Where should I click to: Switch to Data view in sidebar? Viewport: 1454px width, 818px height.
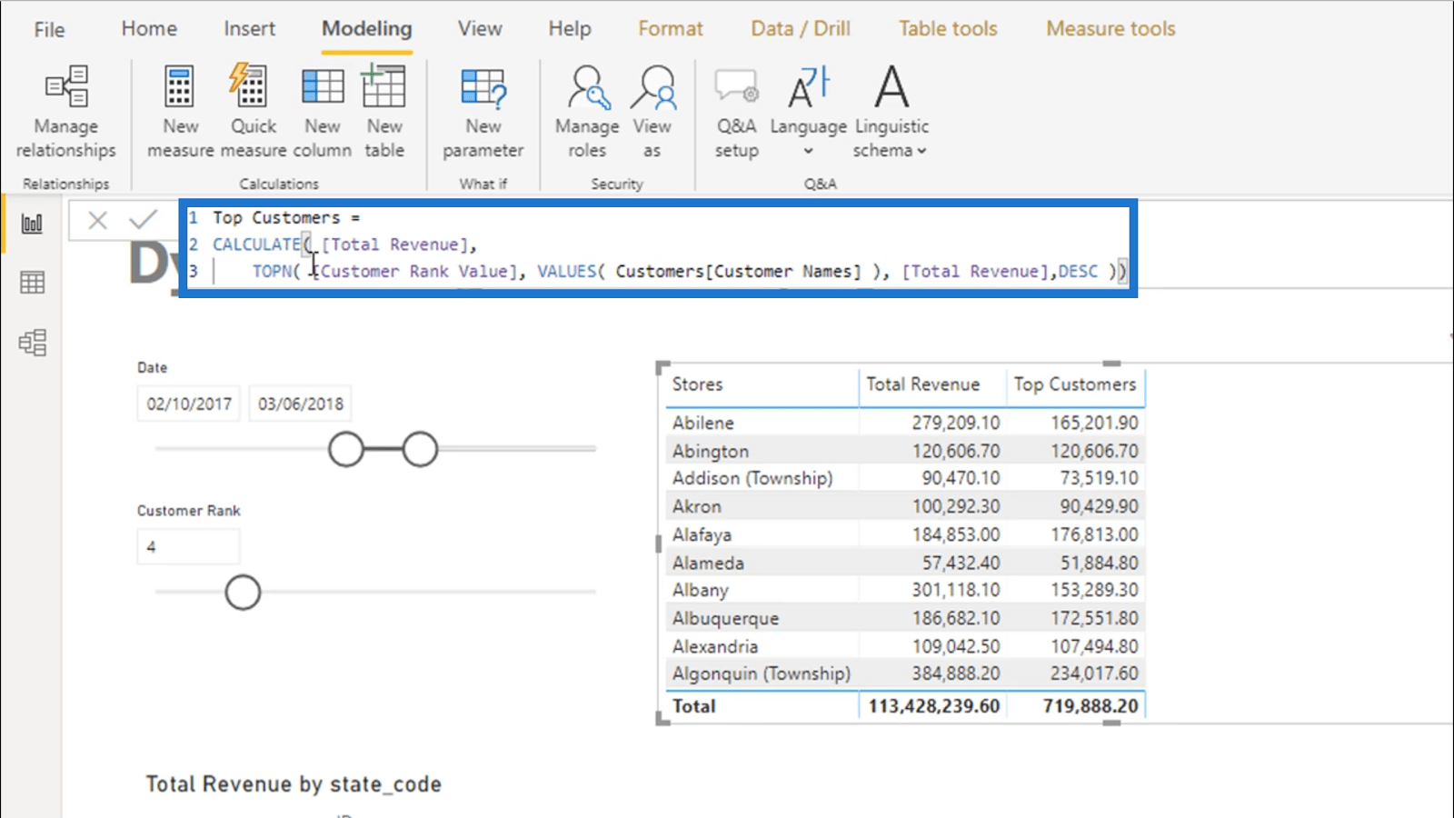32,283
